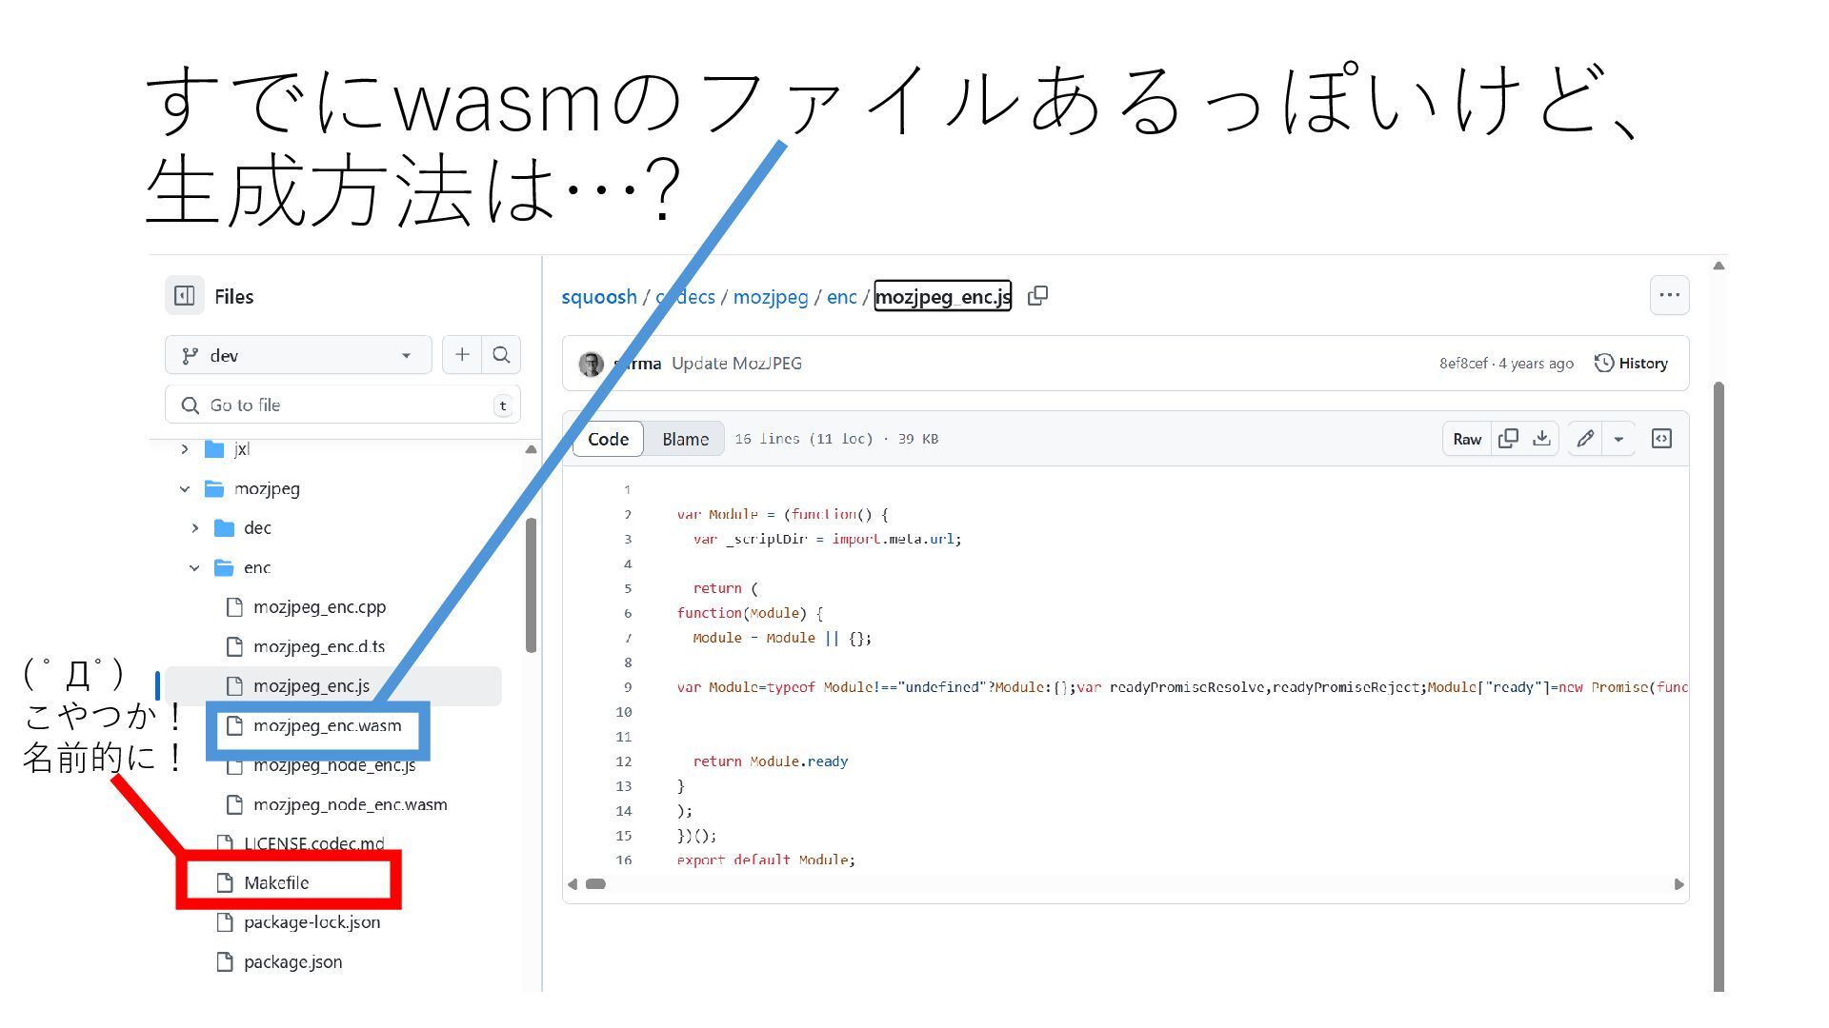Copy the file path icon

[1037, 296]
